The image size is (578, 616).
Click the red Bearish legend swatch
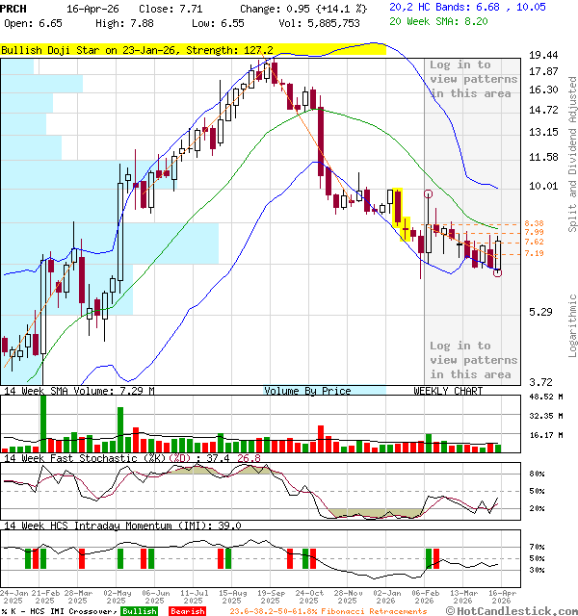(x=186, y=611)
